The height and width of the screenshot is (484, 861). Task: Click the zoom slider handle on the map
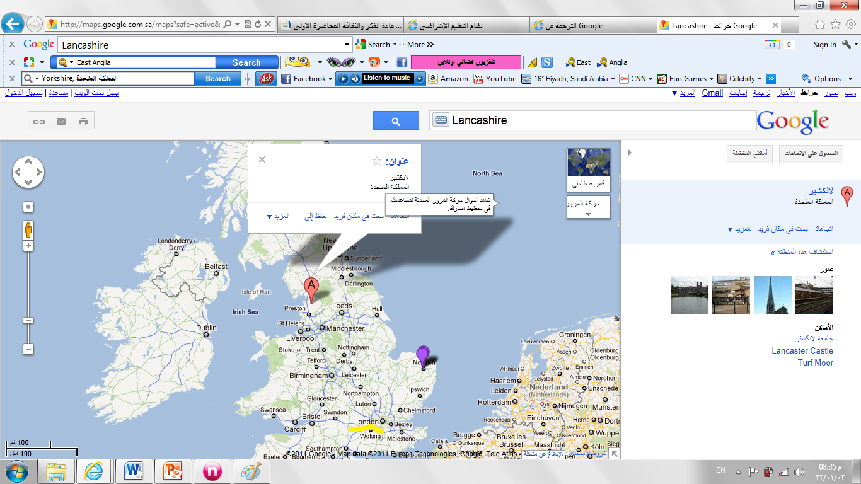pyautogui.click(x=28, y=320)
